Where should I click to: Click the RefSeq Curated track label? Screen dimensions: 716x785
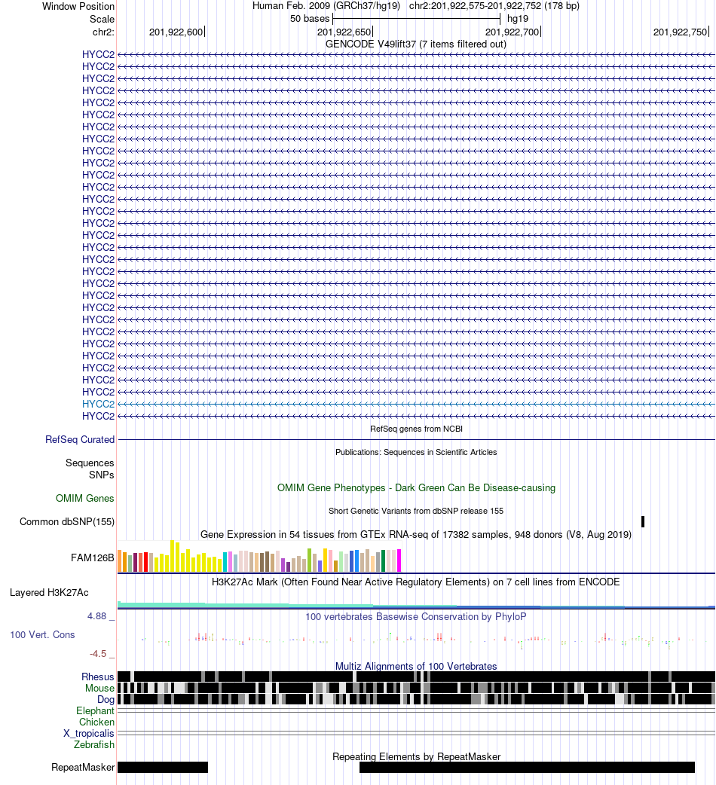tap(80, 439)
